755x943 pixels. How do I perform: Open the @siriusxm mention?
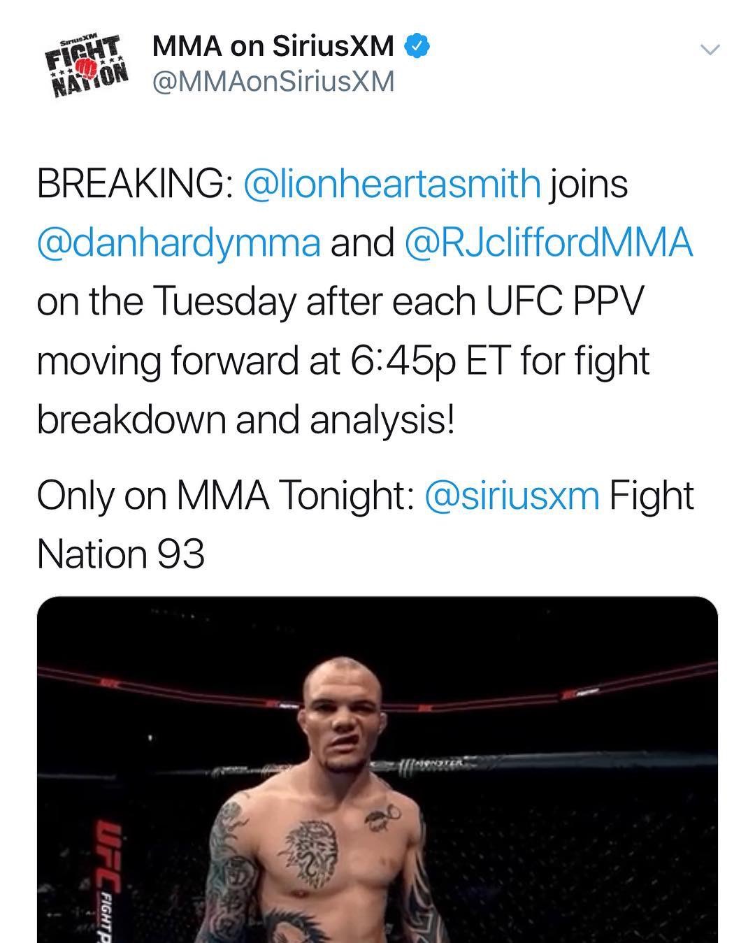(x=512, y=496)
